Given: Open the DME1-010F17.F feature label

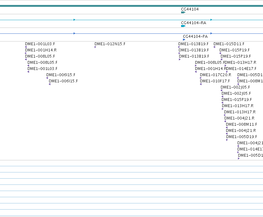Looking at the screenshot, I should click(215, 81).
